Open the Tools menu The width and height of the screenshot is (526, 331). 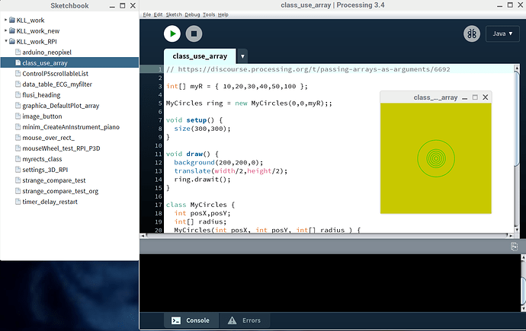[209, 14]
